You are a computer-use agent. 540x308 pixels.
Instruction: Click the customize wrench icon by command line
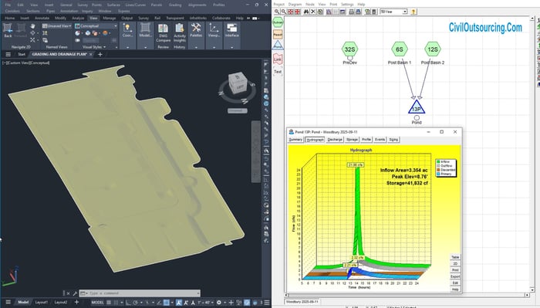point(75,293)
